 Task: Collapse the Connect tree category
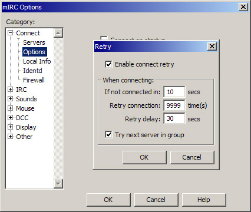click(10, 33)
